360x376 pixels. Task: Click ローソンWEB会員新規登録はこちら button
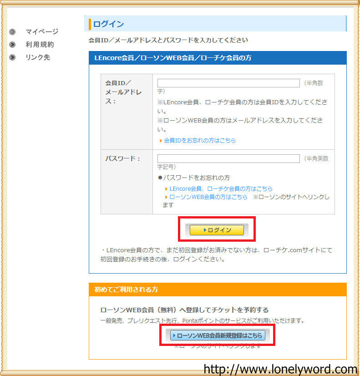point(217,335)
